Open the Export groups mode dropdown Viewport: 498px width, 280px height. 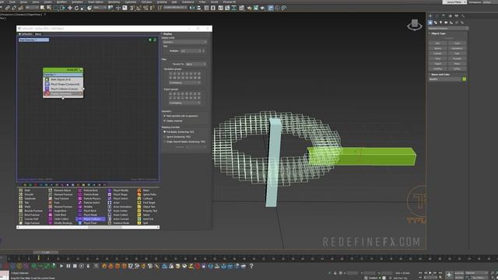tap(185, 103)
